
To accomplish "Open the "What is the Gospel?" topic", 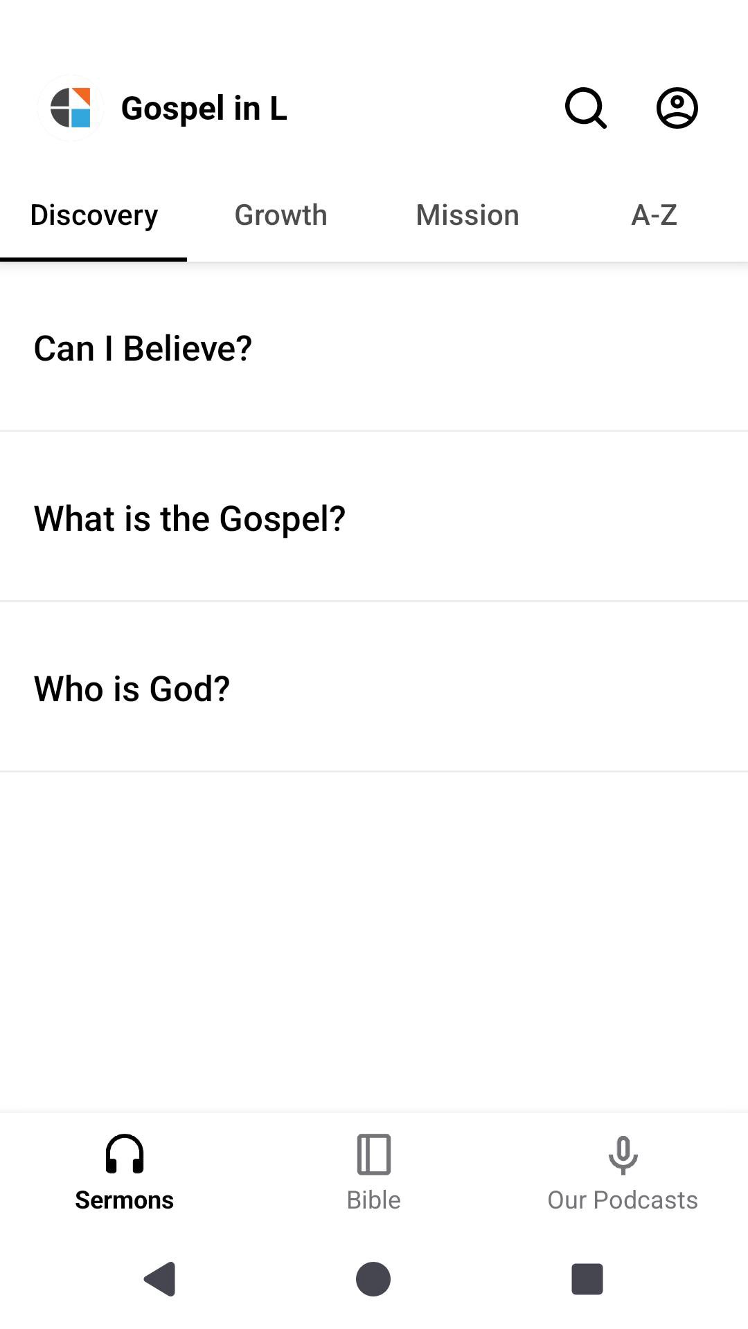I will [x=189, y=518].
